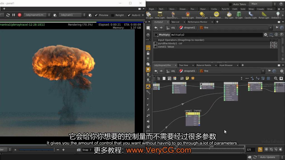Select the Cloth shelf tab
The height and width of the screenshot is (160, 285).
[235, 9]
